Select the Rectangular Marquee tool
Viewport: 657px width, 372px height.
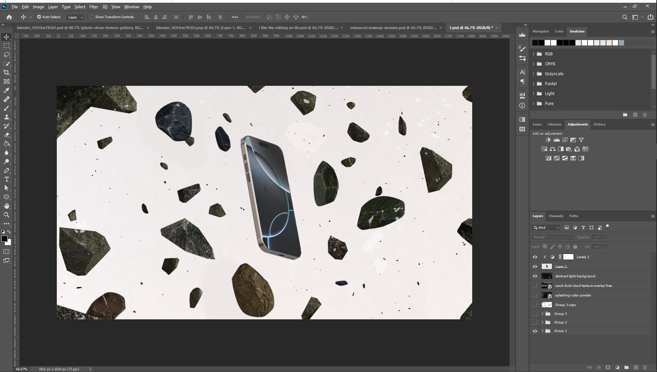[x=7, y=46]
